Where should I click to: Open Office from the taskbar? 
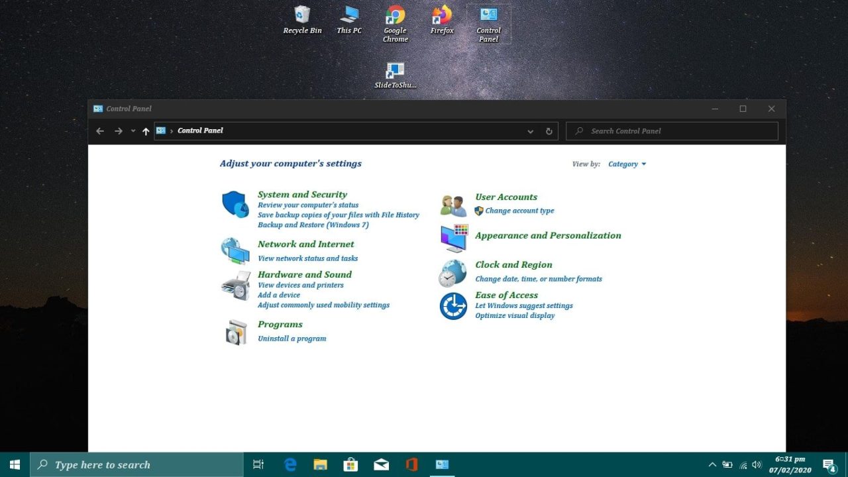(411, 464)
